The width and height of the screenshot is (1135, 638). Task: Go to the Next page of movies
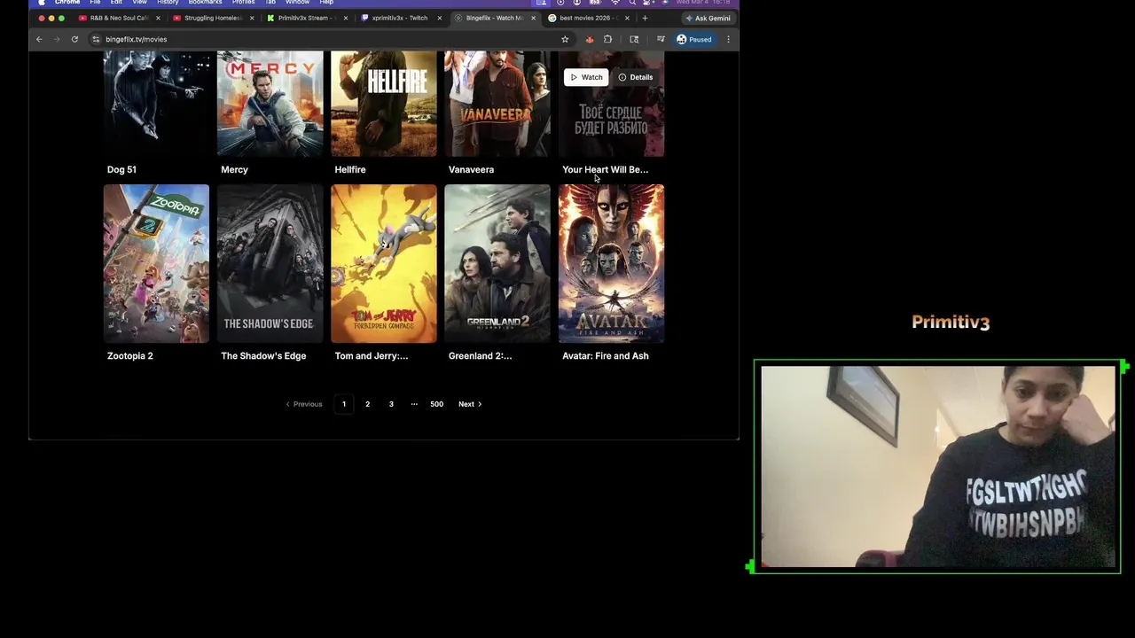click(470, 404)
